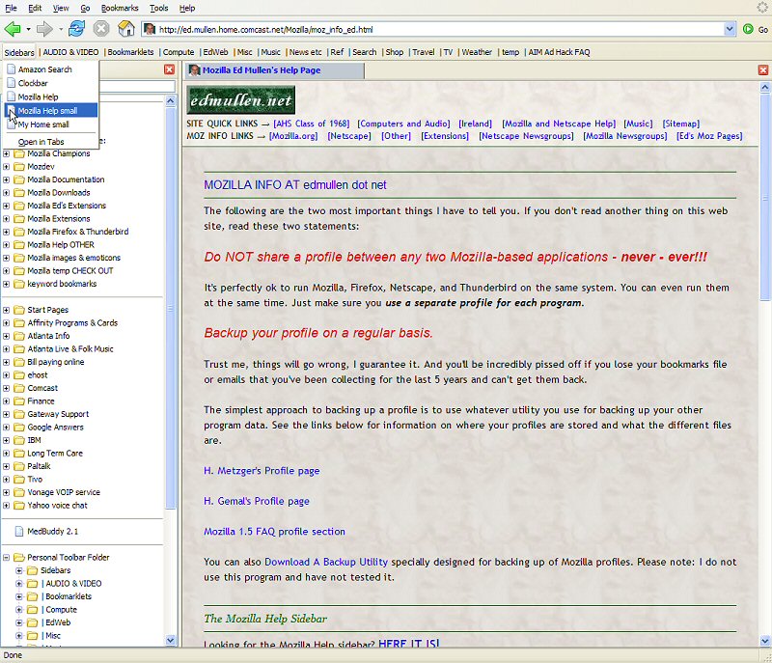
Task: Open H. Metzger's Profile page link
Action: coord(262,471)
